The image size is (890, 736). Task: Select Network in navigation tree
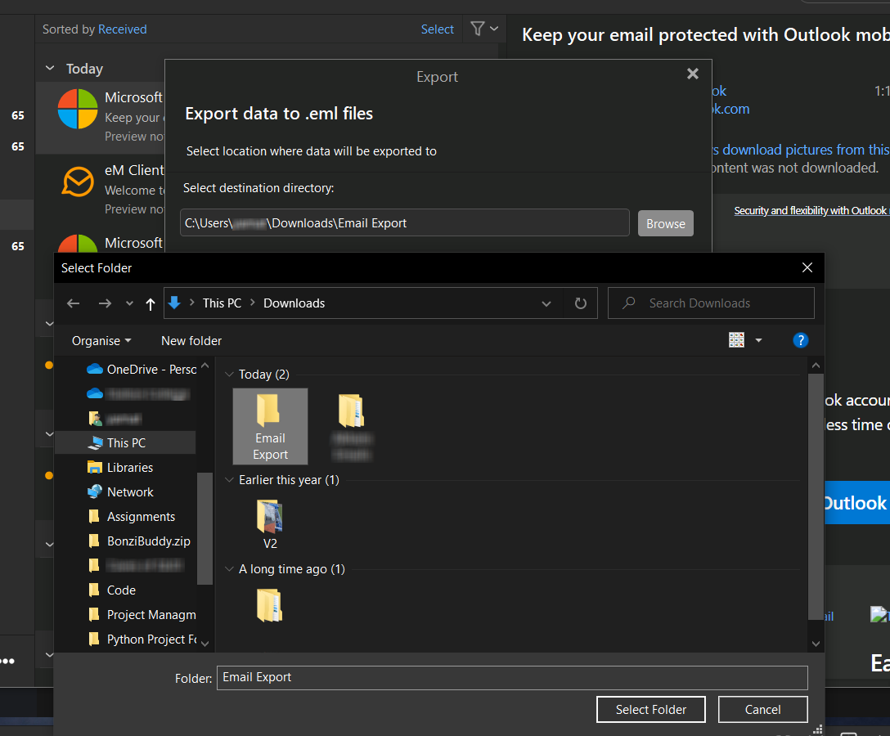(x=120, y=492)
